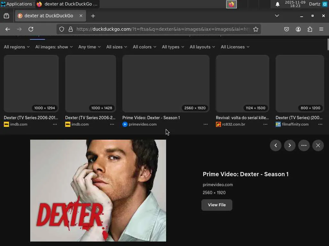Expand the All layouts filter

(x=202, y=47)
